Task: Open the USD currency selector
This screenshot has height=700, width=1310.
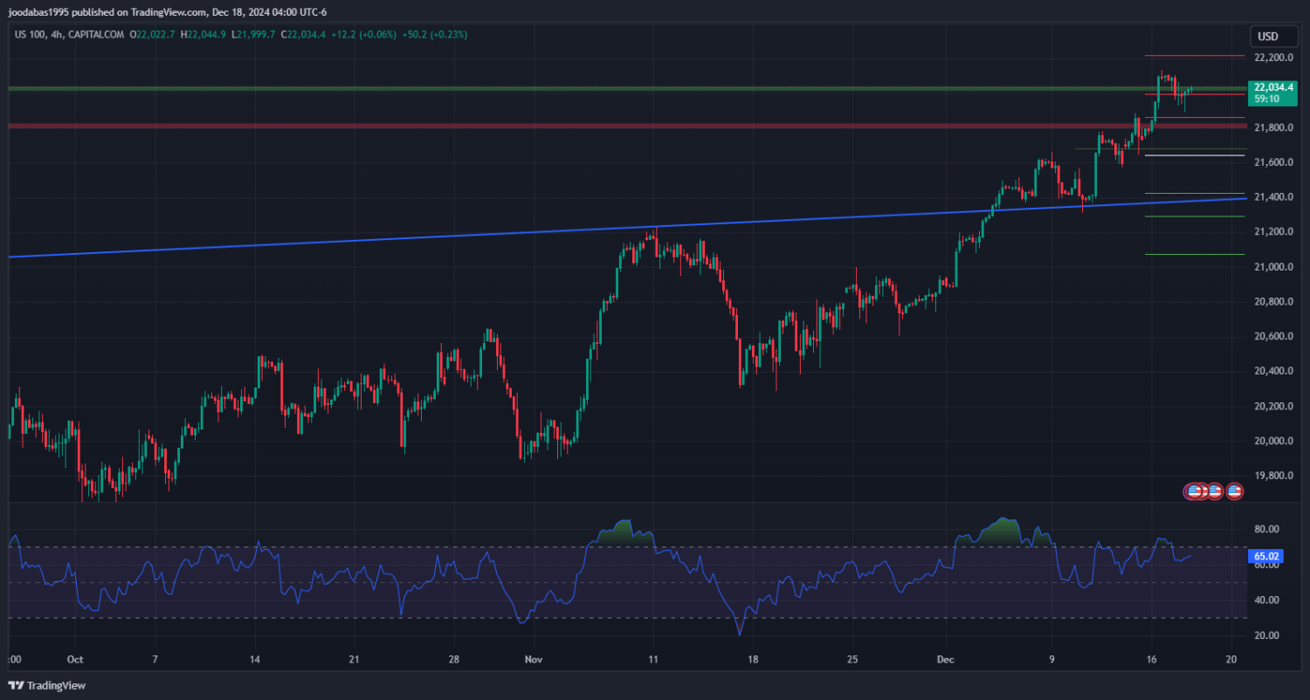Action: click(1267, 37)
